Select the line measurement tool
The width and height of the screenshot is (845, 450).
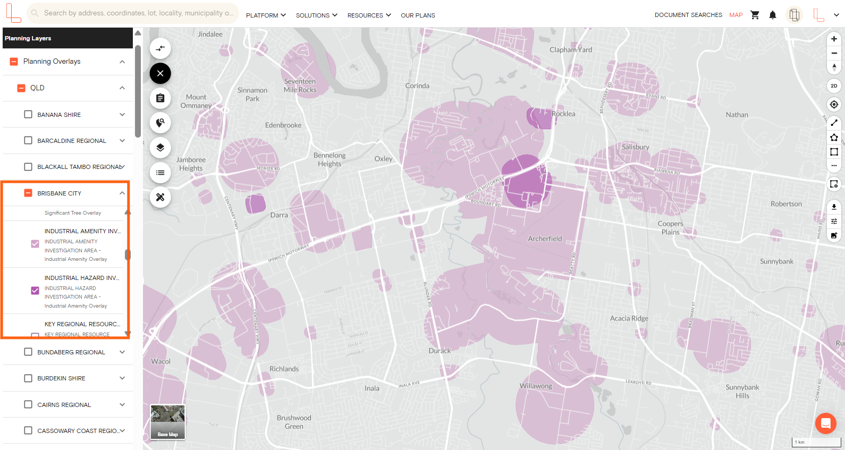point(834,123)
